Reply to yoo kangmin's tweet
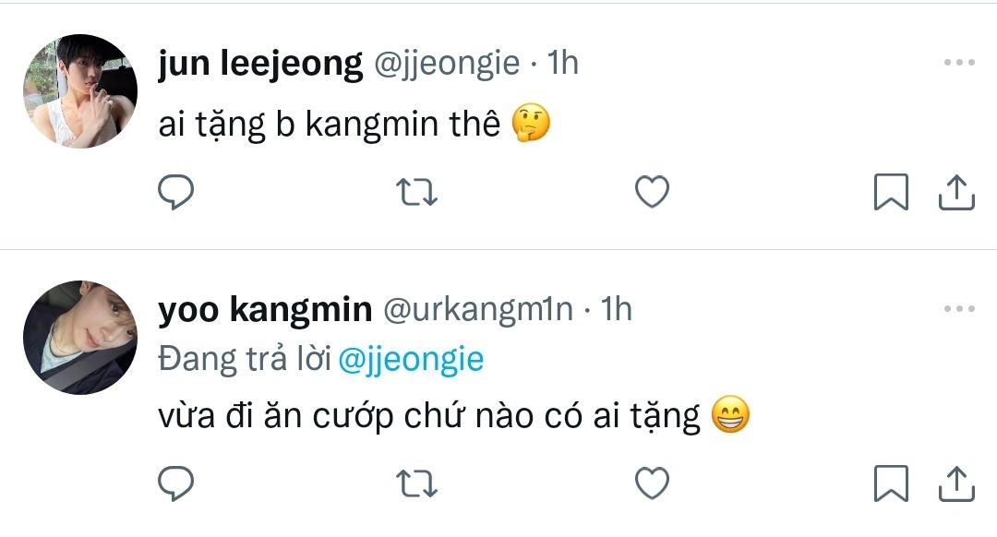Screen dimensions: 997x537 (175, 482)
